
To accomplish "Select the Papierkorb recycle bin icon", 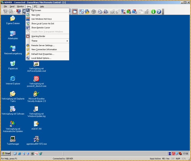I will [x=13, y=64].
